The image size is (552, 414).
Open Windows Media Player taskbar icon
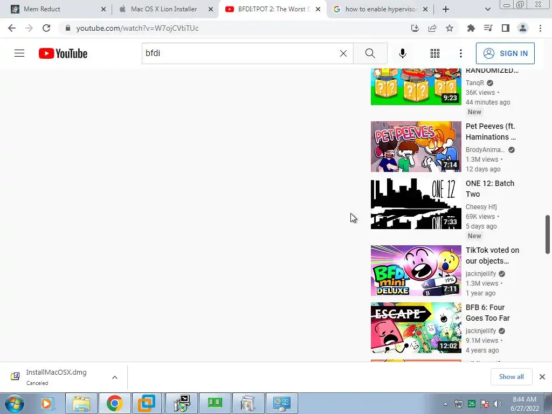[47, 403]
